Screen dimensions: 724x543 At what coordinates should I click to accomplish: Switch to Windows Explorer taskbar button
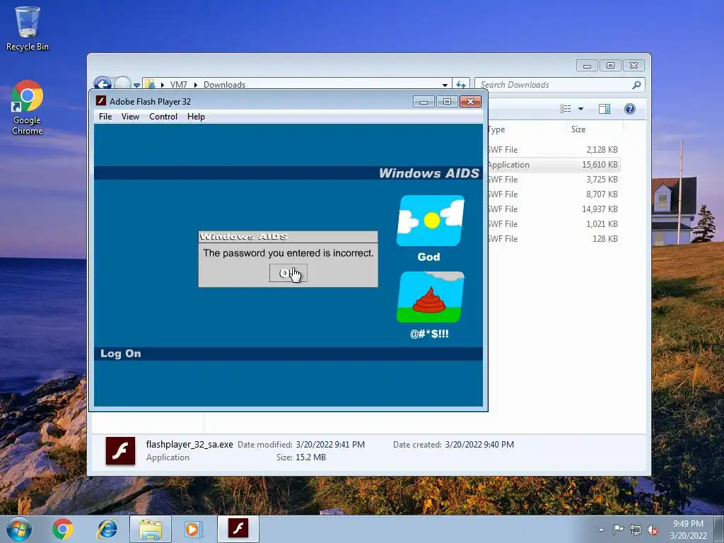click(151, 529)
